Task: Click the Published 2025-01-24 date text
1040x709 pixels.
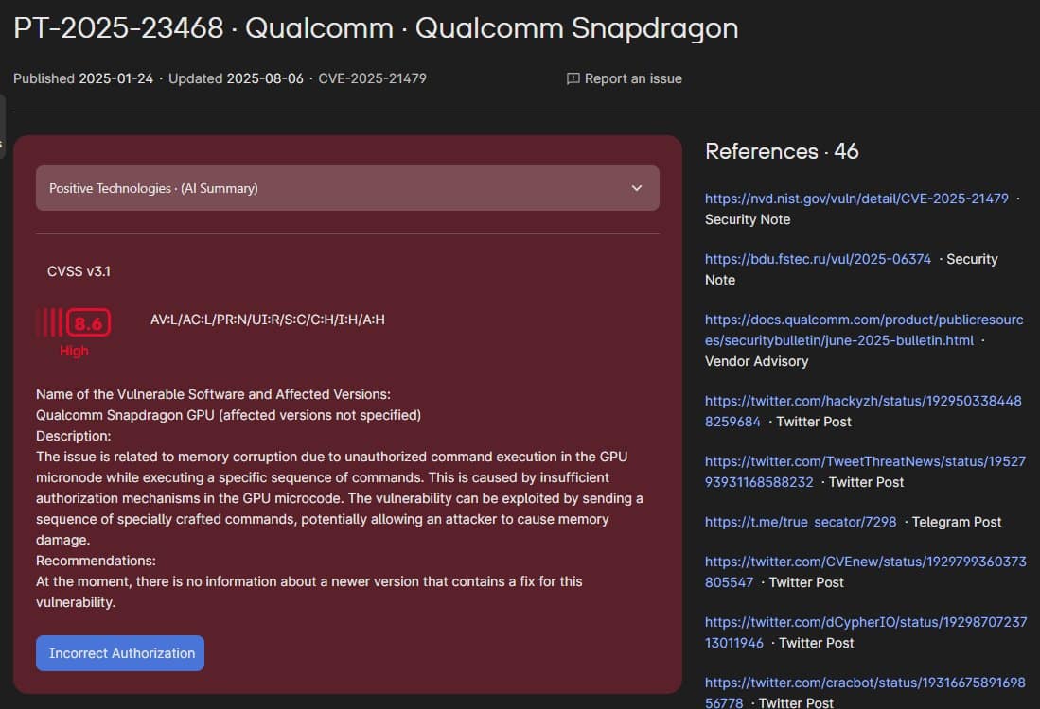Action: (83, 78)
